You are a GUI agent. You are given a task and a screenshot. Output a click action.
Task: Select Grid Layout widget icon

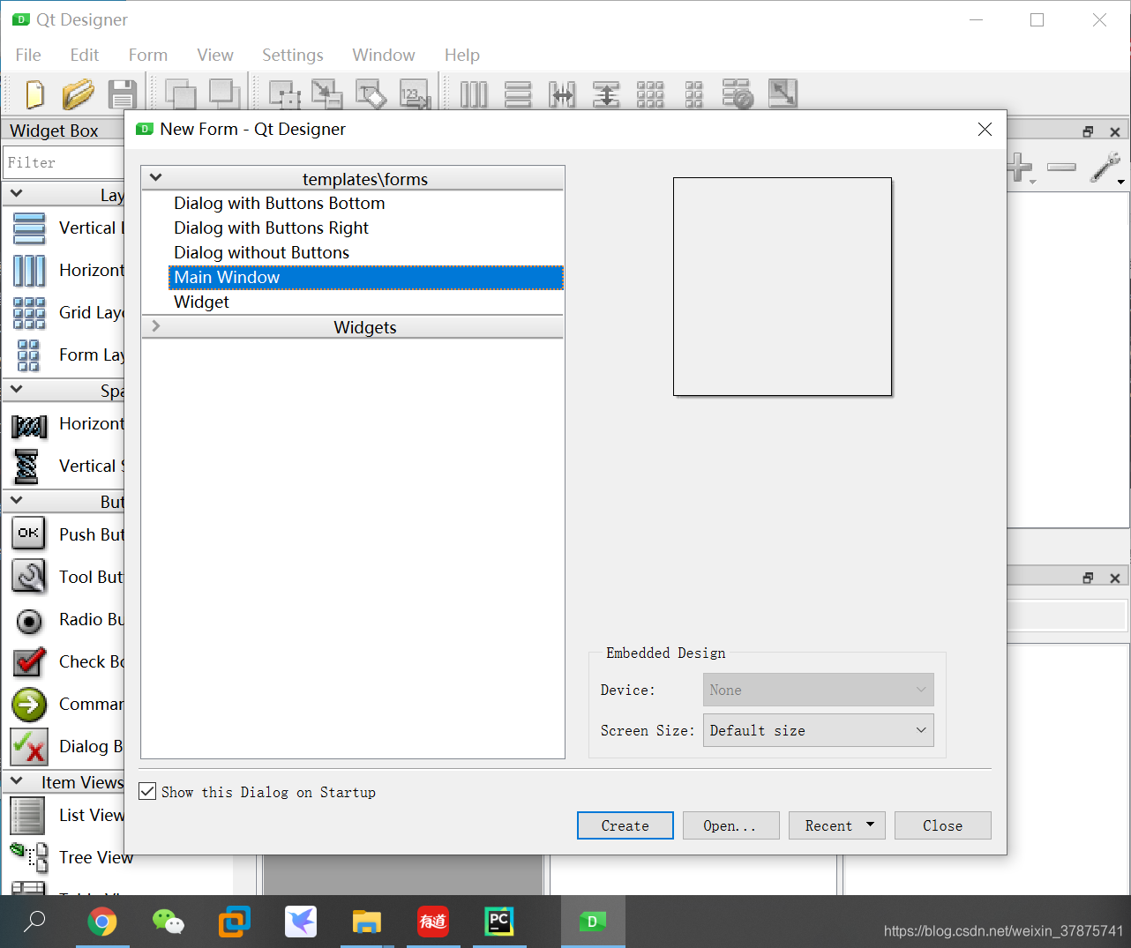29,313
